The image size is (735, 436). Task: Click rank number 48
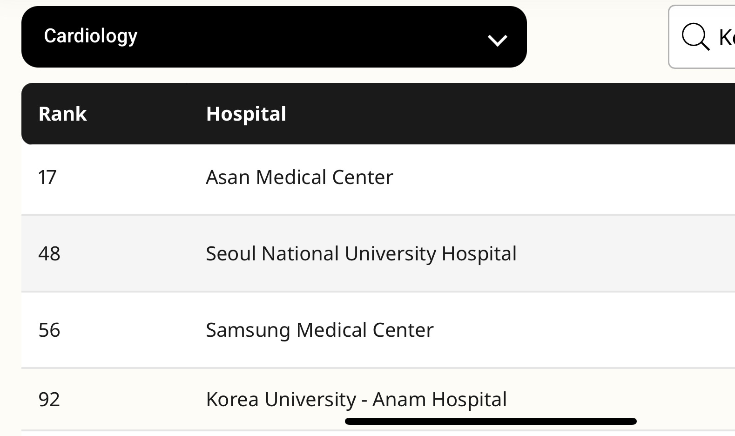pos(49,254)
